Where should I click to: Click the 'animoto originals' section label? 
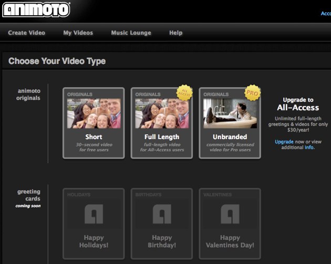tap(28, 94)
